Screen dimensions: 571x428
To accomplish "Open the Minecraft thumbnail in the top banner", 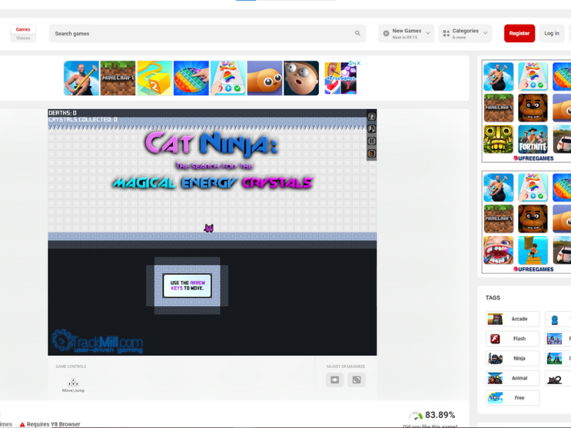I will click(118, 78).
